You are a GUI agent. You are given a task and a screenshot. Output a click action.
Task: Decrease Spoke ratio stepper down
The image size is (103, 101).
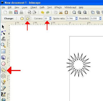(77, 19)
